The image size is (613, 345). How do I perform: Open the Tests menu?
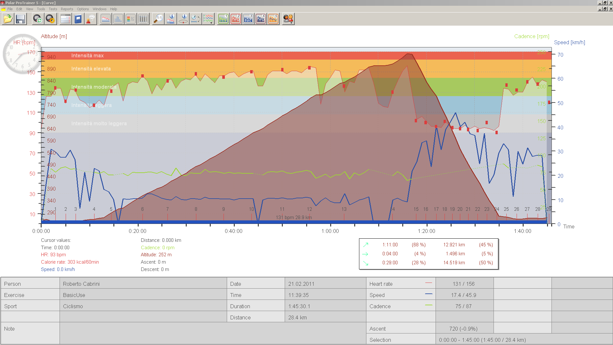[53, 9]
